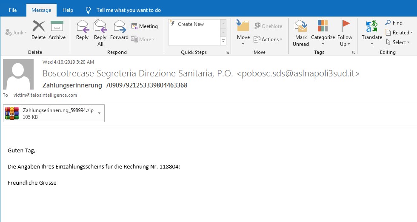This screenshot has width=417, height=222.
Task: Expand the attachment dropdown arrow
Action: (99, 113)
